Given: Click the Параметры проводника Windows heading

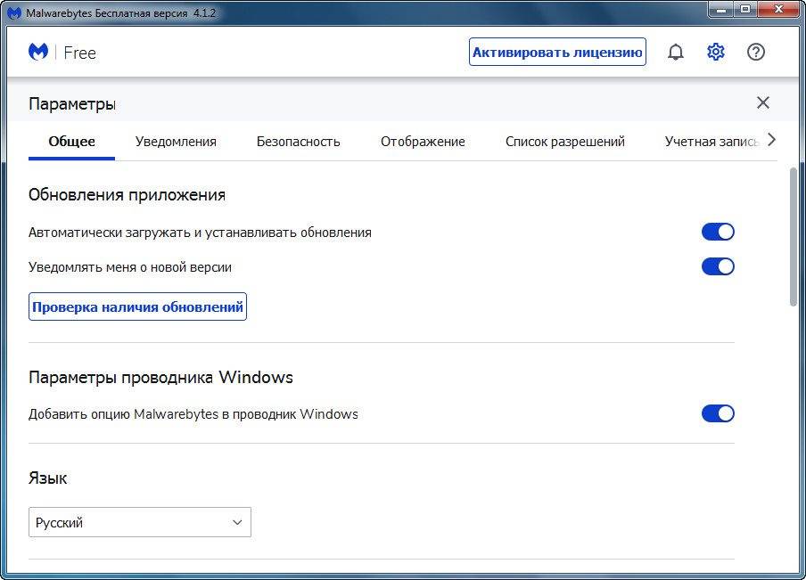Looking at the screenshot, I should [x=160, y=377].
